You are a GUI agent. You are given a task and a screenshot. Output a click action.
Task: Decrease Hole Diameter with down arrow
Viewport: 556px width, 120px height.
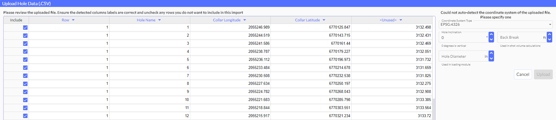pyautogui.click(x=491, y=59)
